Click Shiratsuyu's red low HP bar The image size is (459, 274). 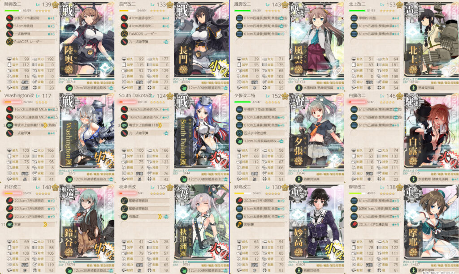click(x=357, y=102)
